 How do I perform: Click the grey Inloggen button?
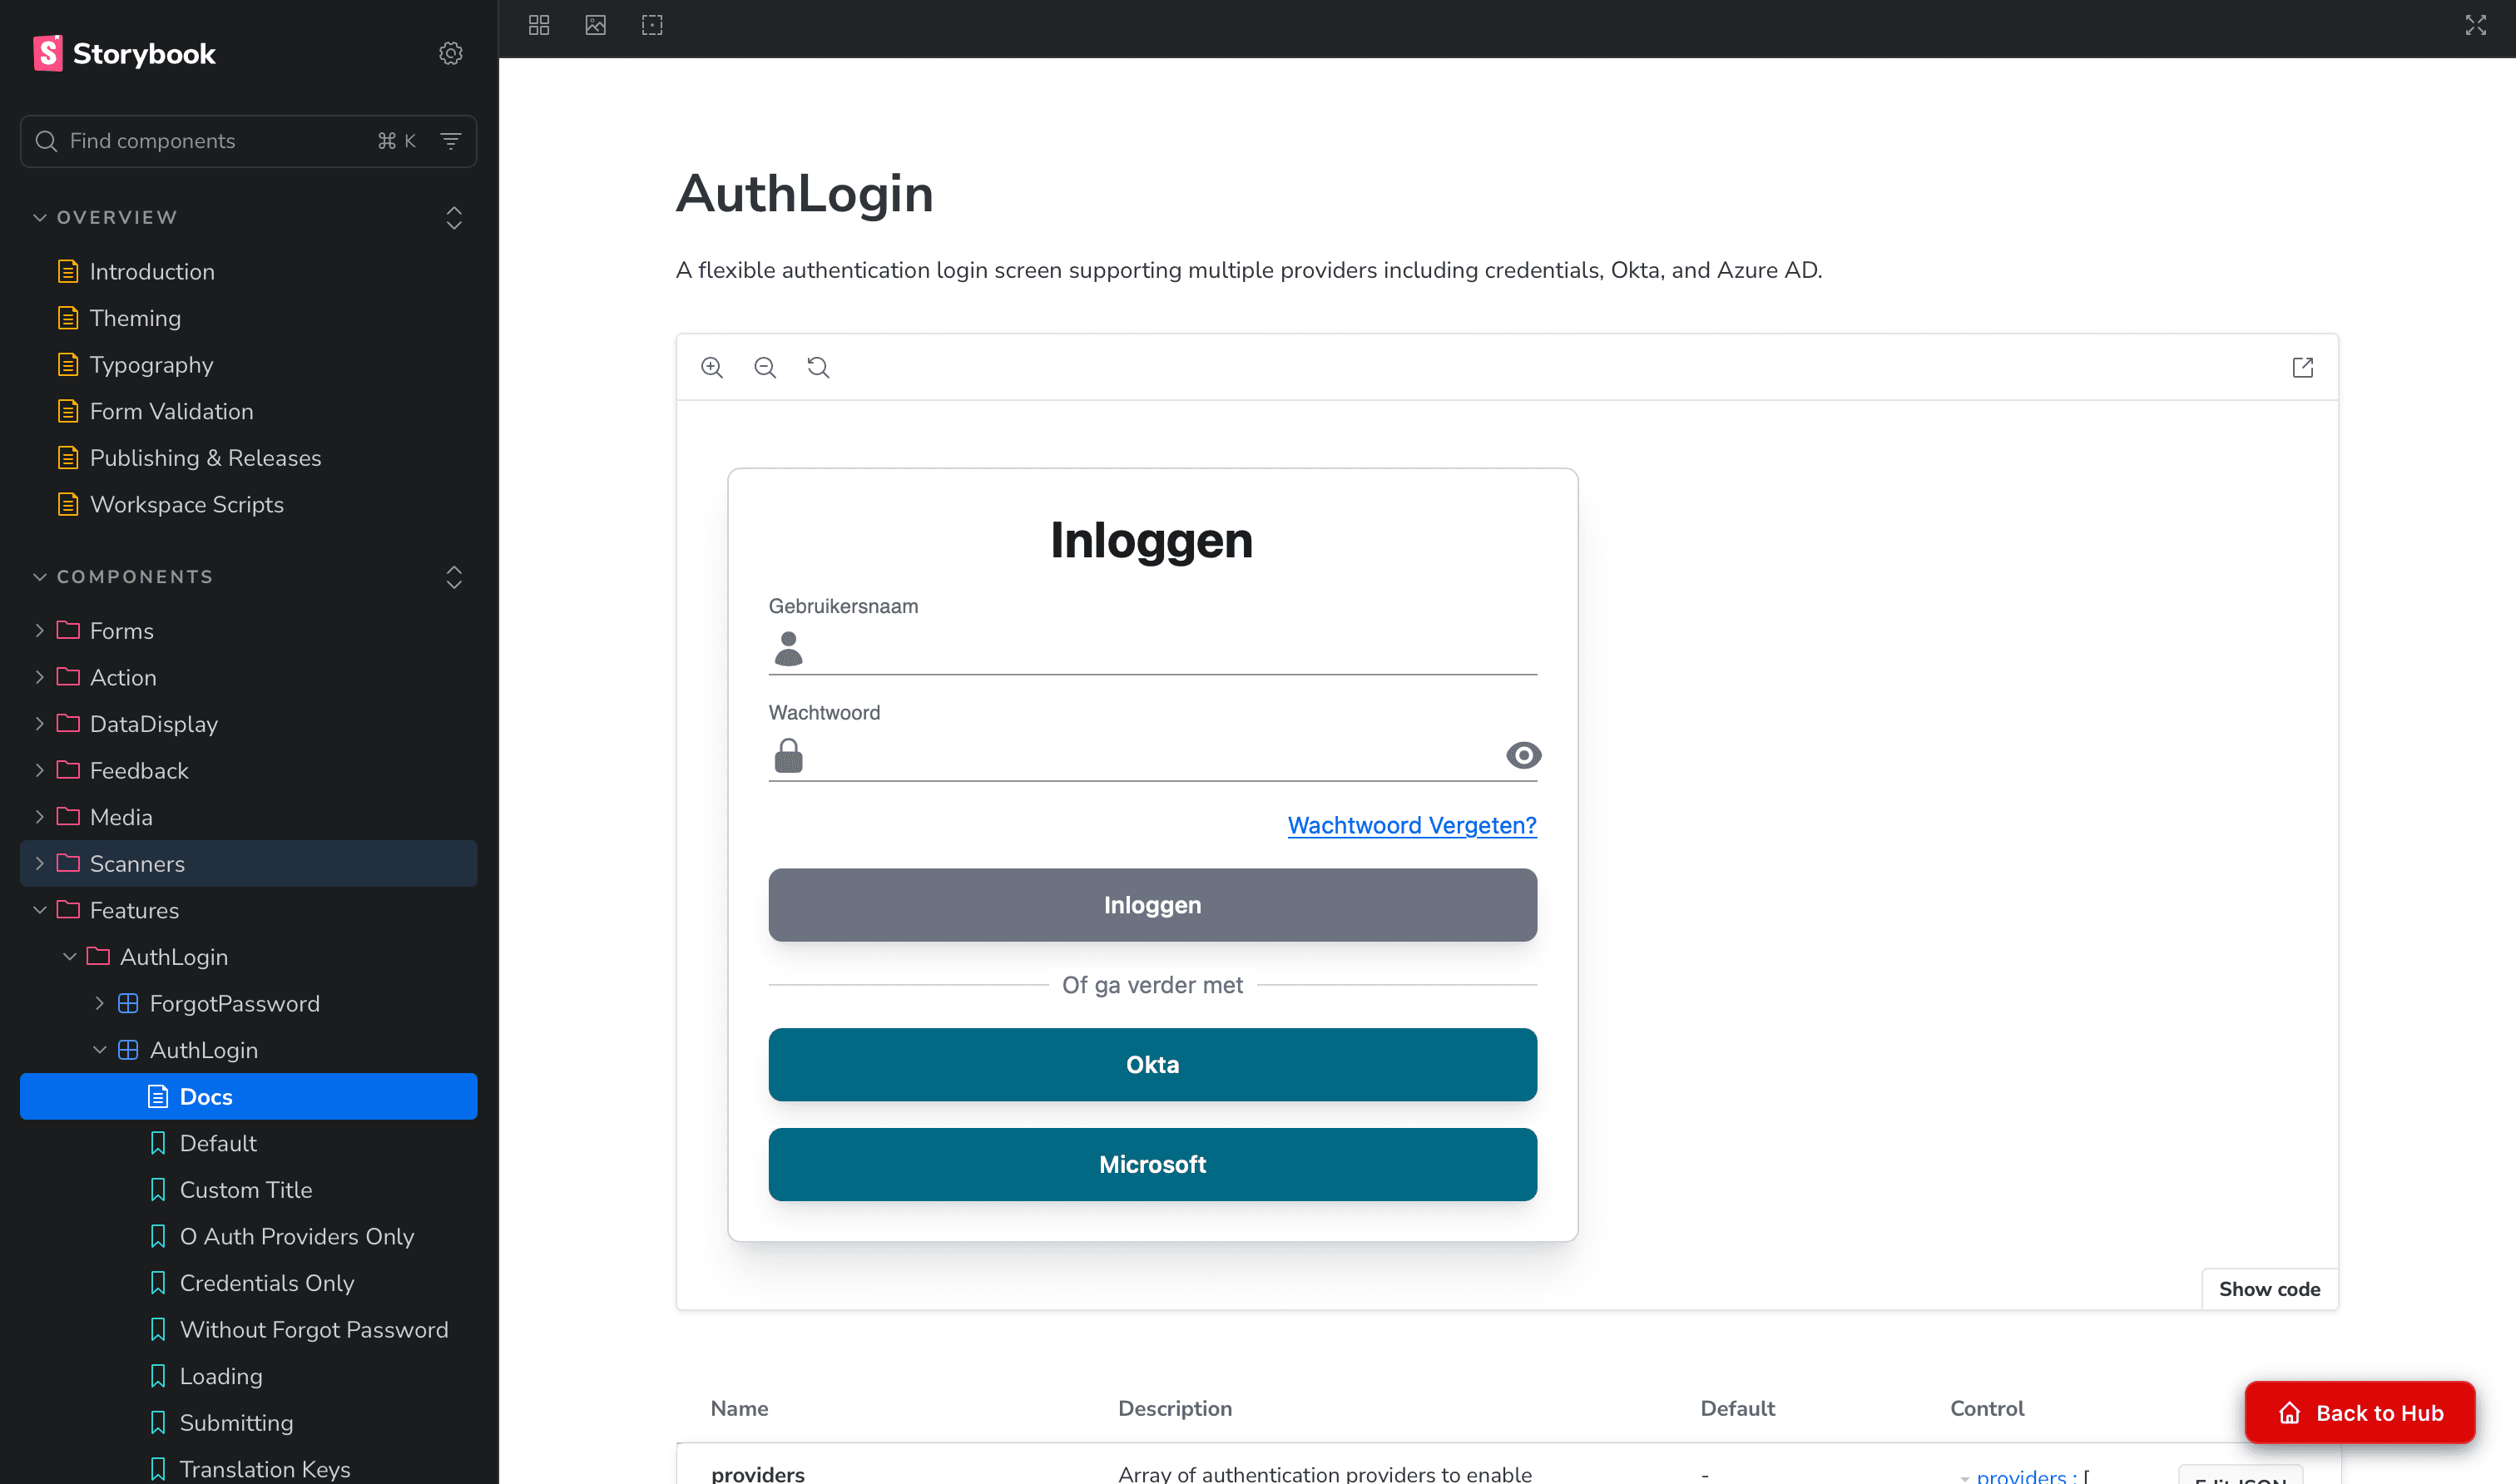(1152, 905)
